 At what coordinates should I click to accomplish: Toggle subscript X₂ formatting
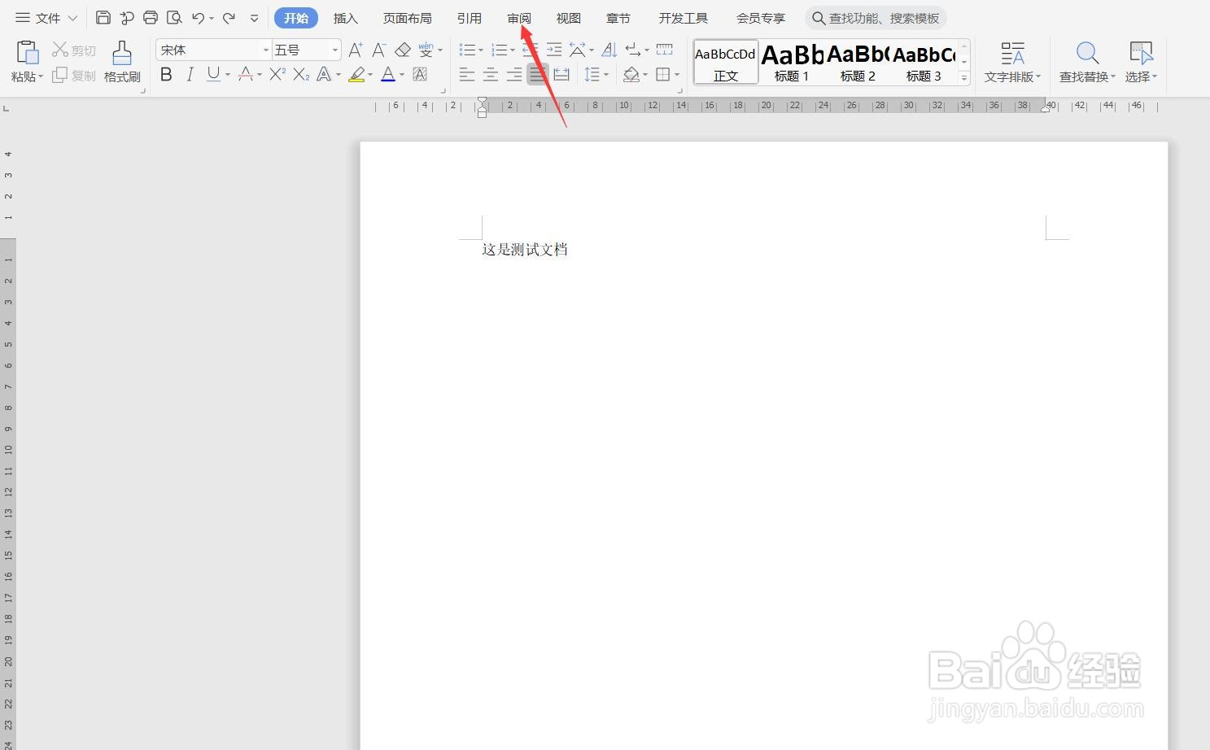pos(301,75)
